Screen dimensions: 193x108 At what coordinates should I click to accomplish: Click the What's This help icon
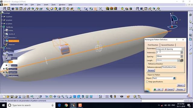pos(40,97)
